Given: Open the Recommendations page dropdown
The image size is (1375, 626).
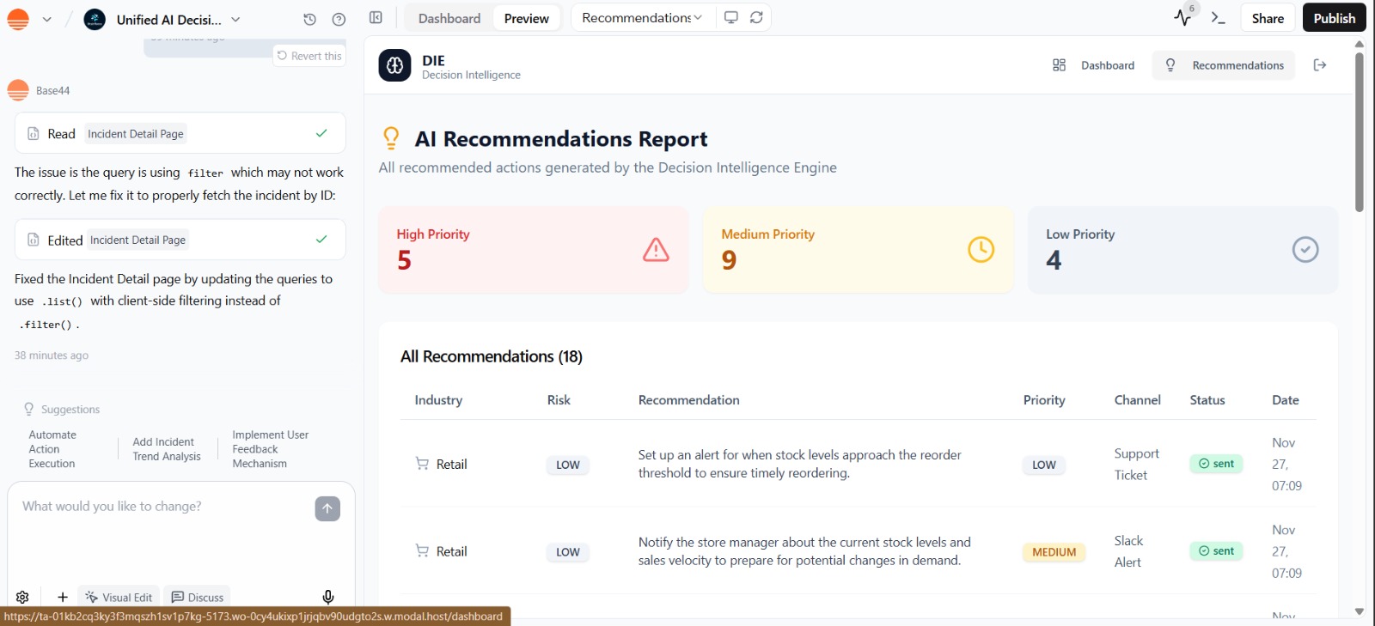Looking at the screenshot, I should tap(642, 17).
